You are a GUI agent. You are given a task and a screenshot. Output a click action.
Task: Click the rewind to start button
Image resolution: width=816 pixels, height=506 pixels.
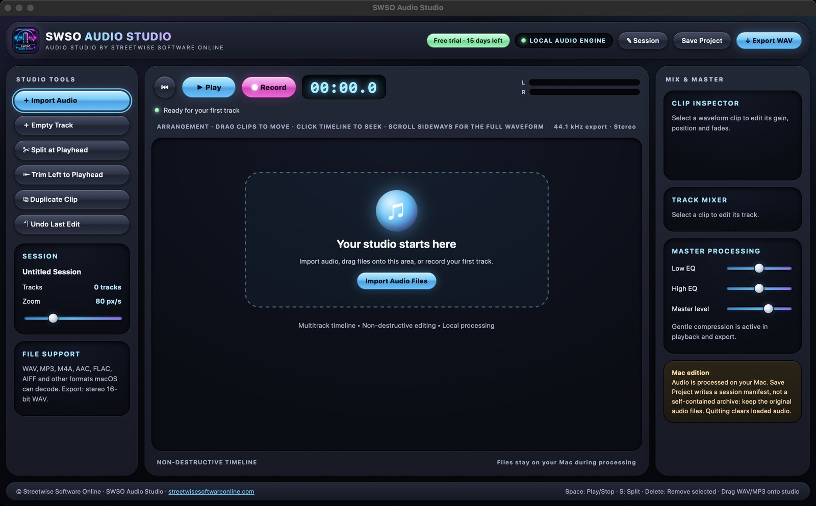pyautogui.click(x=165, y=87)
